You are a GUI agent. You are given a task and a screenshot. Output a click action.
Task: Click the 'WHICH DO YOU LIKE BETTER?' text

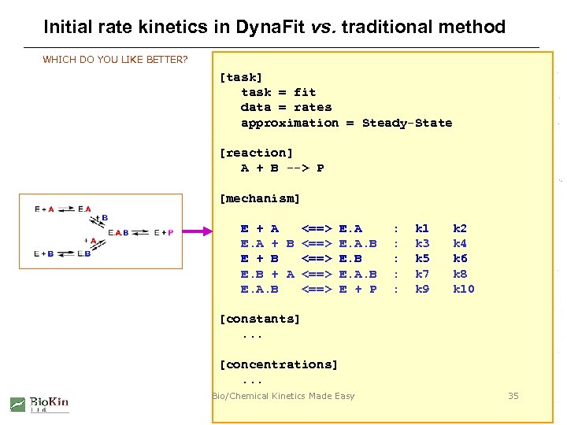click(115, 59)
